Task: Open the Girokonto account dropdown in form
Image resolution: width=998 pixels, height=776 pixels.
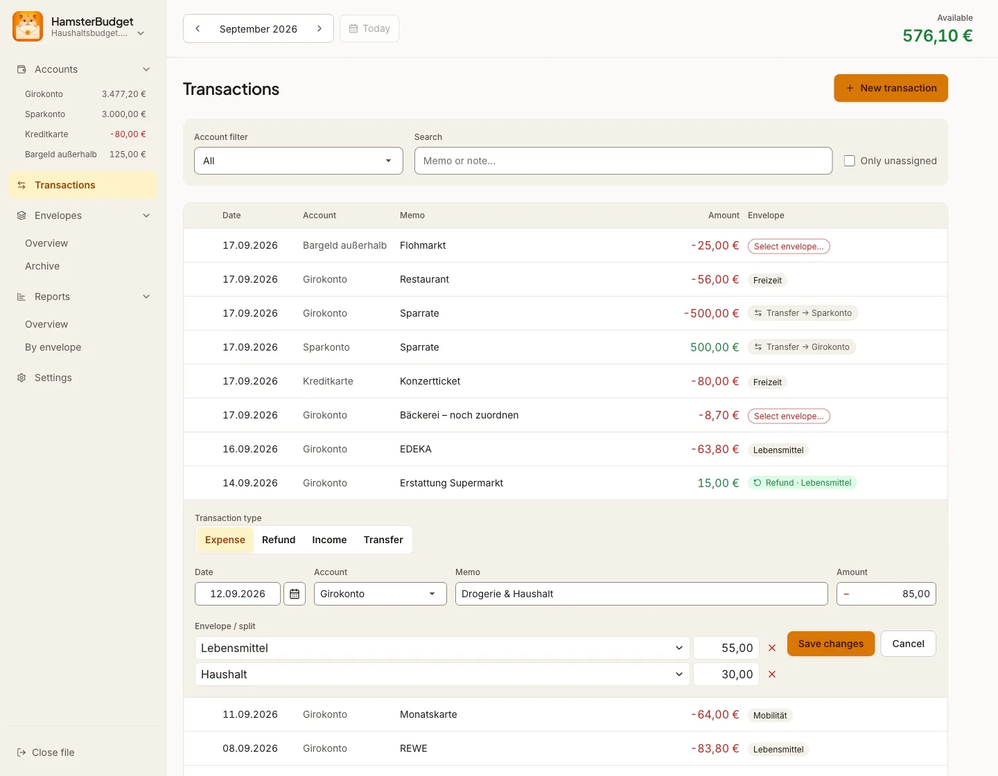Action: click(380, 594)
